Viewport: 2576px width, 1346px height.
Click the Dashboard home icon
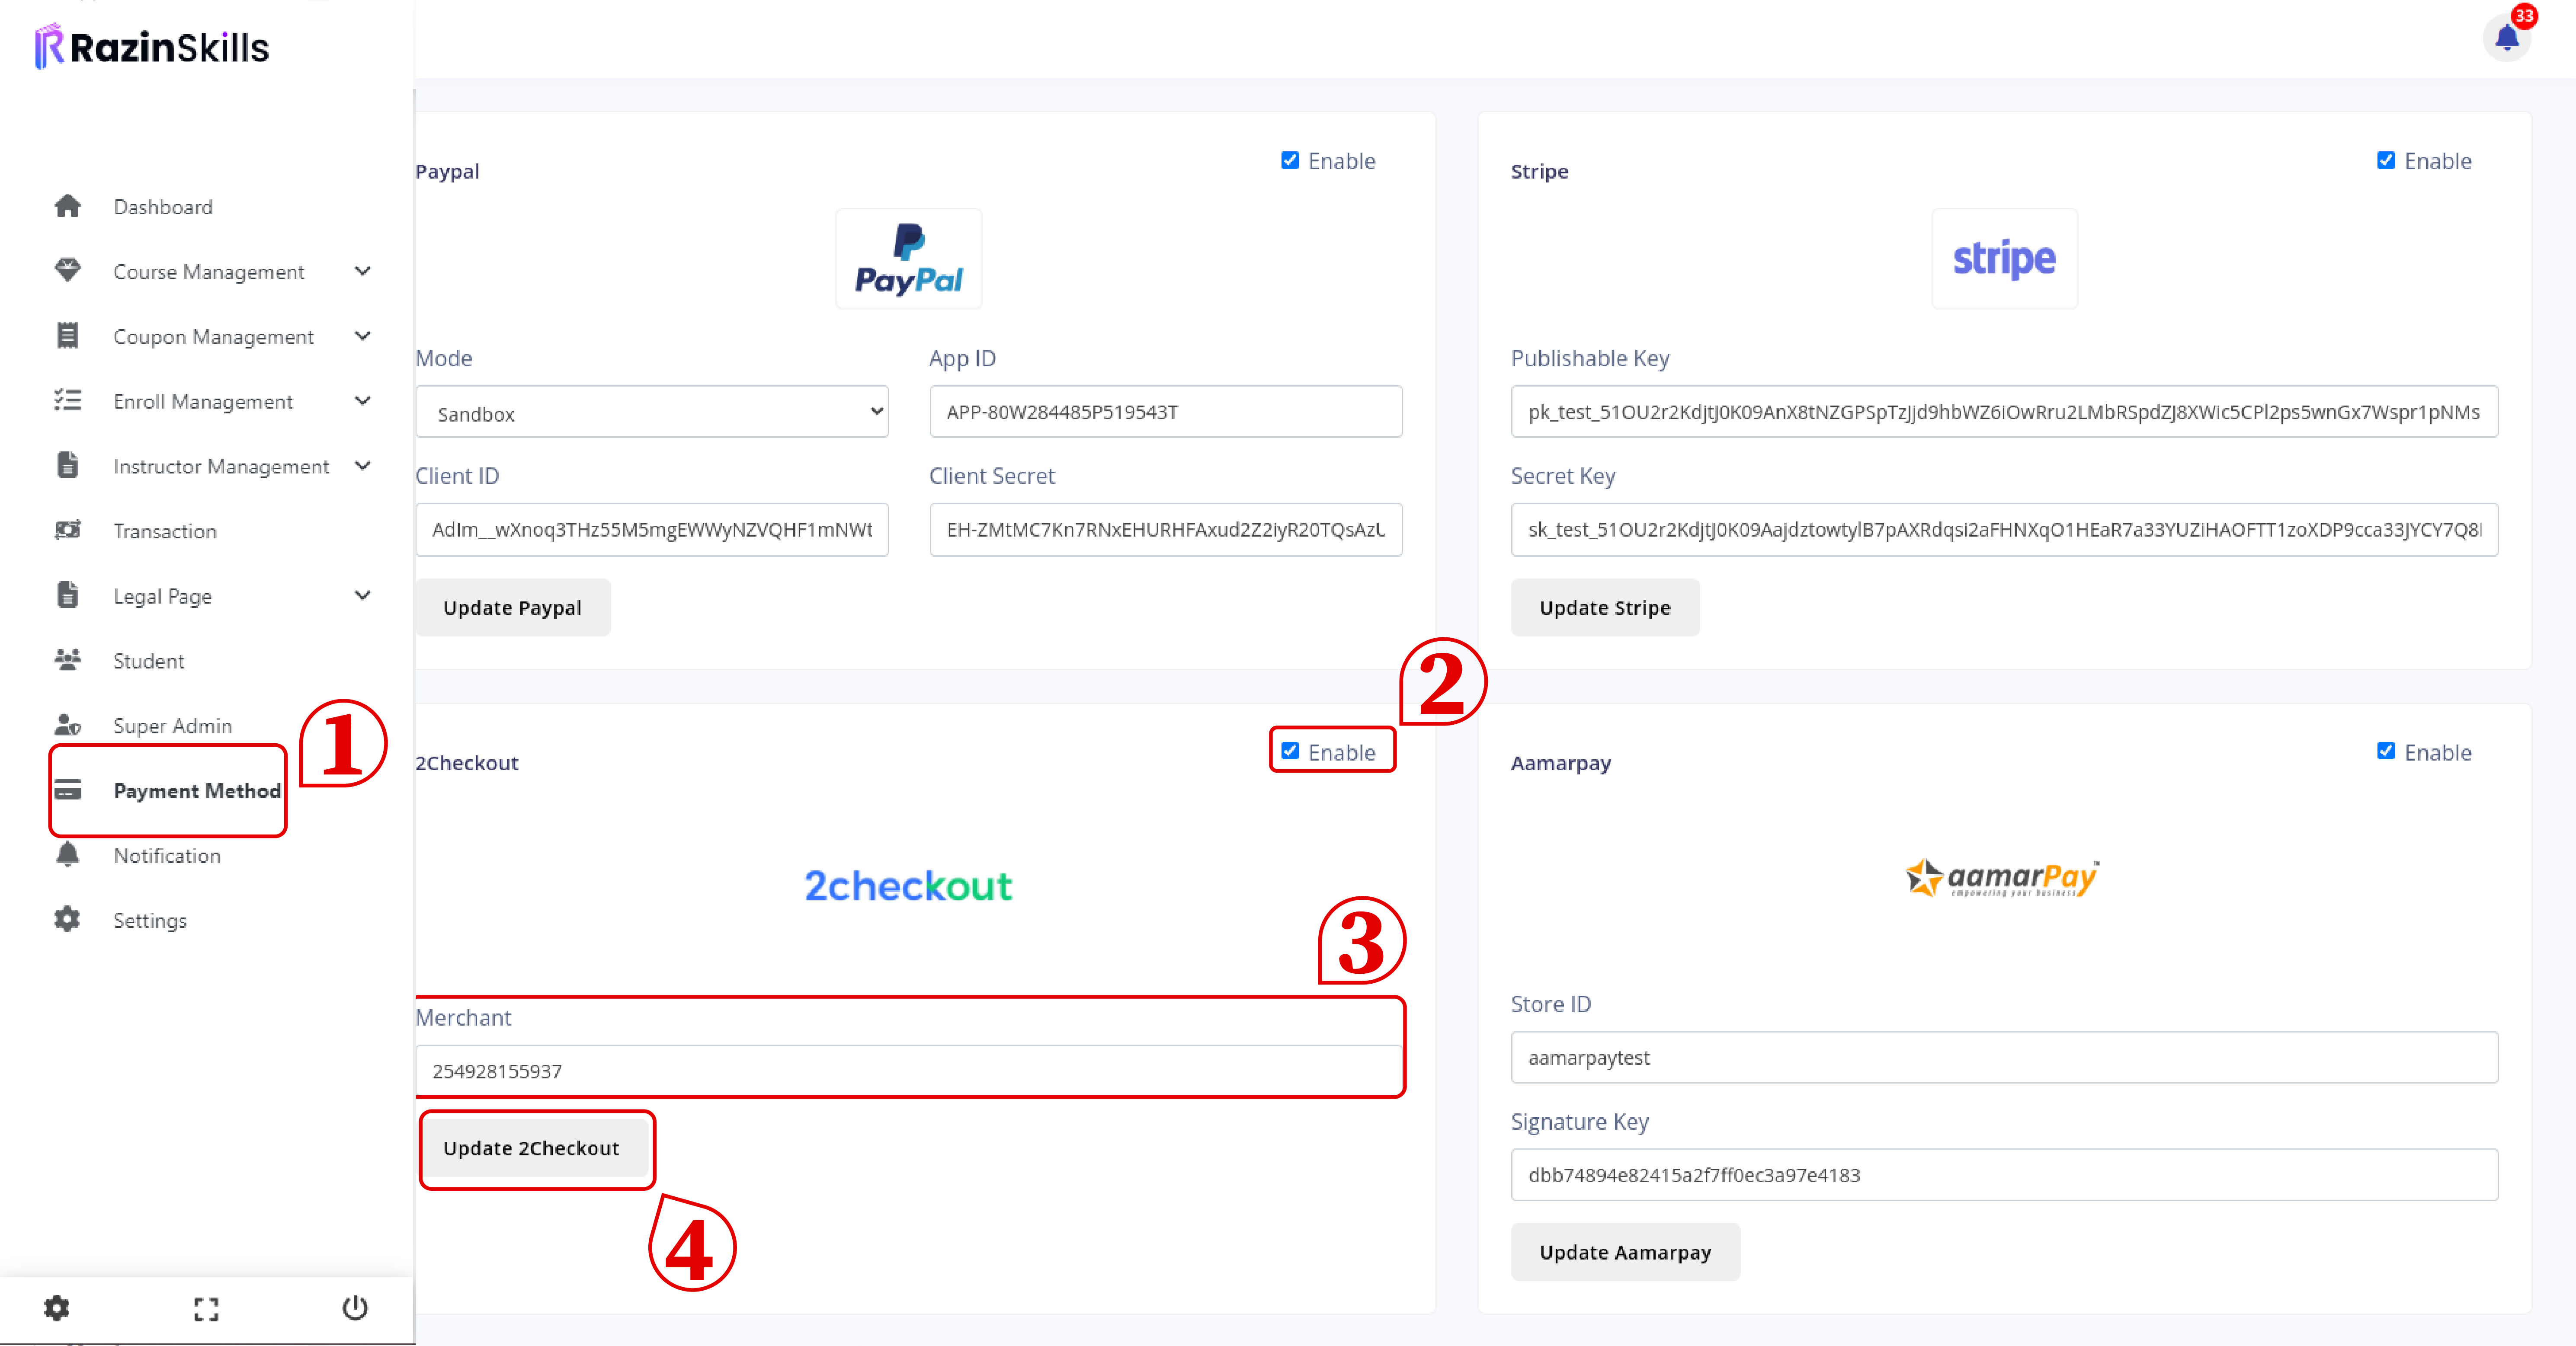(67, 206)
